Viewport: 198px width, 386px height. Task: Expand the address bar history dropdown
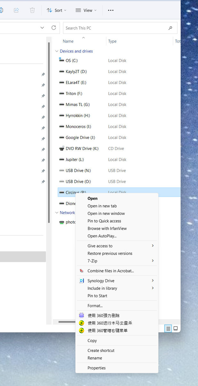42,28
